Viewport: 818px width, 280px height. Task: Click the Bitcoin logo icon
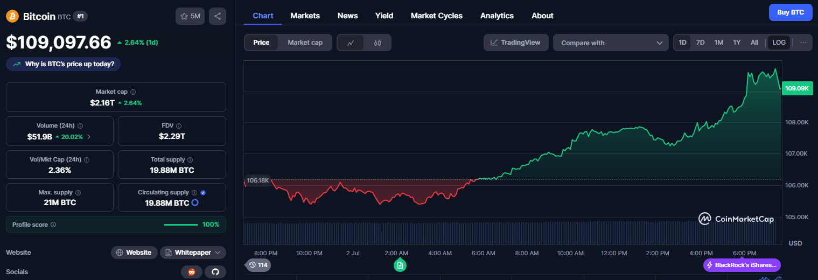12,16
